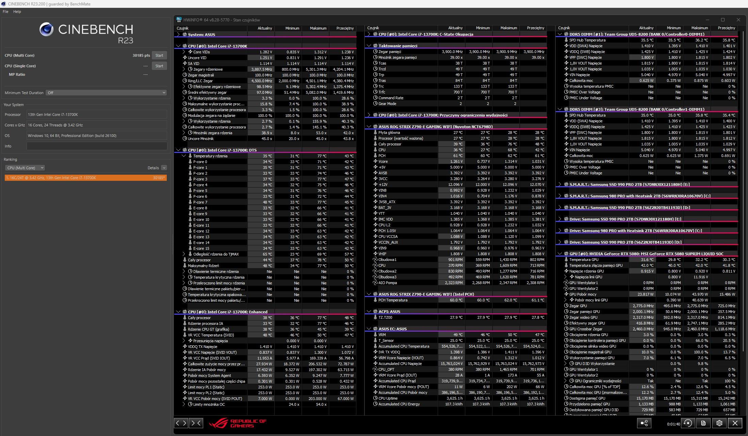The width and height of the screenshot is (748, 436).
Task: Open the CPU (Multi Core) ranking dropdown
Action: click(x=25, y=168)
